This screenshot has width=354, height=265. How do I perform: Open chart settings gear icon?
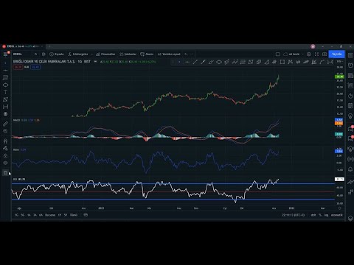[309, 54]
